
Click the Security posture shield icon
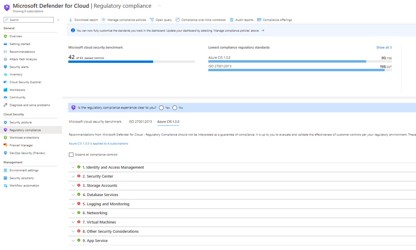(x=5, y=123)
